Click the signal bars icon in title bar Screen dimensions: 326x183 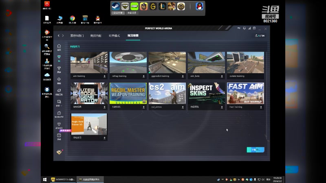[x=249, y=28]
